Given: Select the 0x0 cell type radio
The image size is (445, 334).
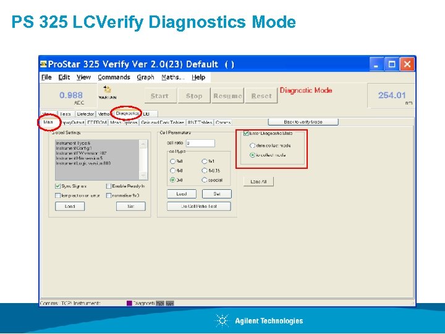Looking at the screenshot, I should (172, 180).
